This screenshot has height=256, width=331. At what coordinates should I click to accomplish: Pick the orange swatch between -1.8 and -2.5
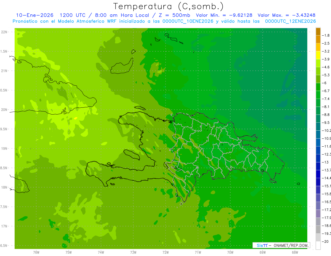(x=318, y=39)
